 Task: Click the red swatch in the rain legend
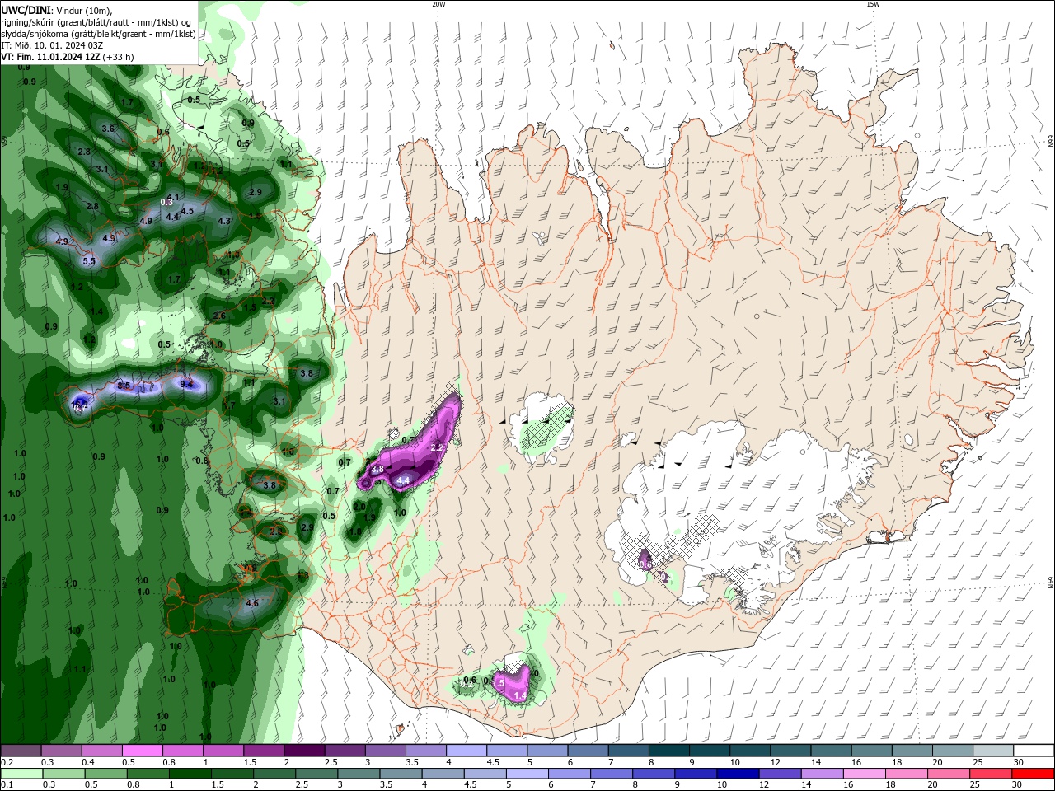coord(1034,774)
